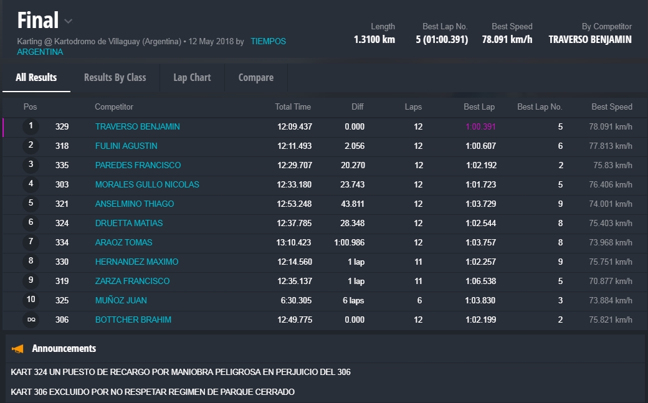This screenshot has width=648, height=403.
Task: Click kart 324 penalty announcement
Action: click(x=181, y=372)
